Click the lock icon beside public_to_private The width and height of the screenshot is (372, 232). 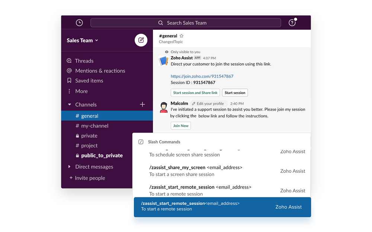click(x=77, y=156)
